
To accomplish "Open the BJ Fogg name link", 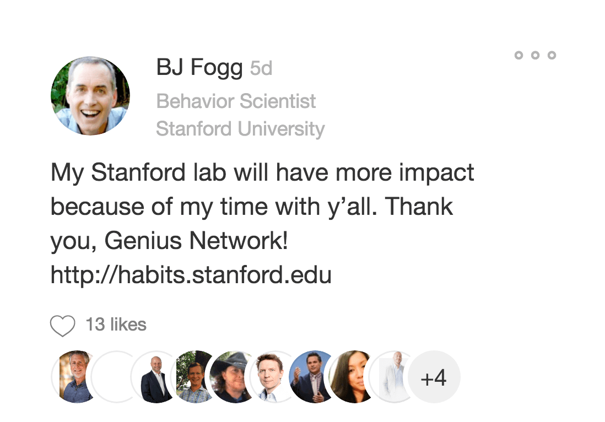I will (x=199, y=68).
